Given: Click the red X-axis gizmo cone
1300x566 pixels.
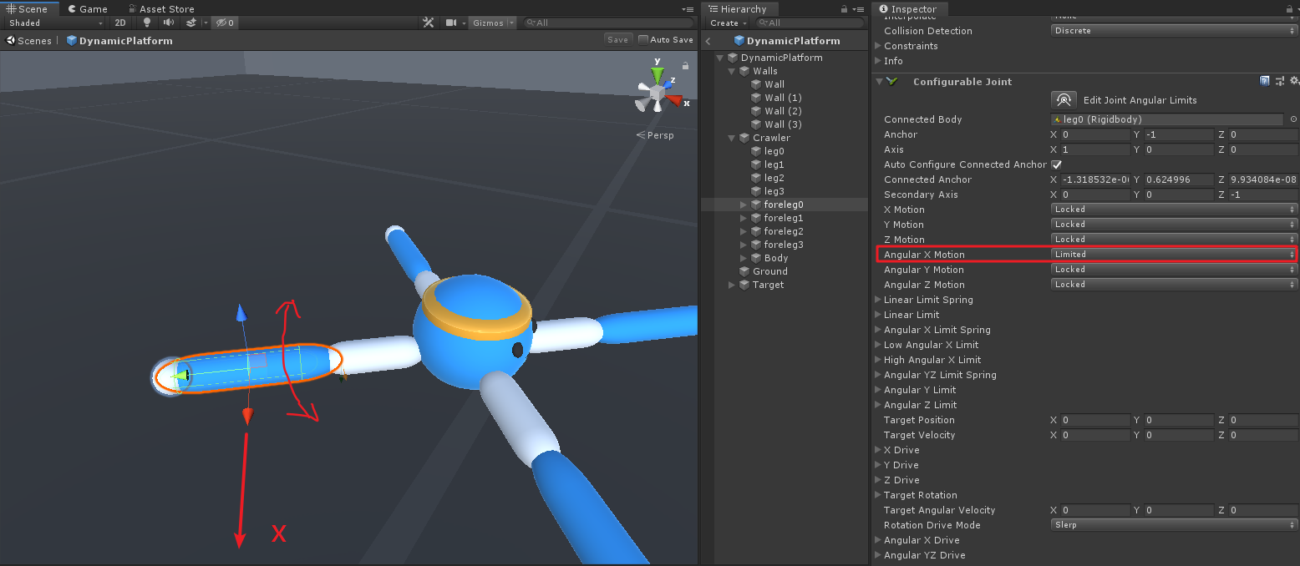Looking at the screenshot, I should click(674, 100).
